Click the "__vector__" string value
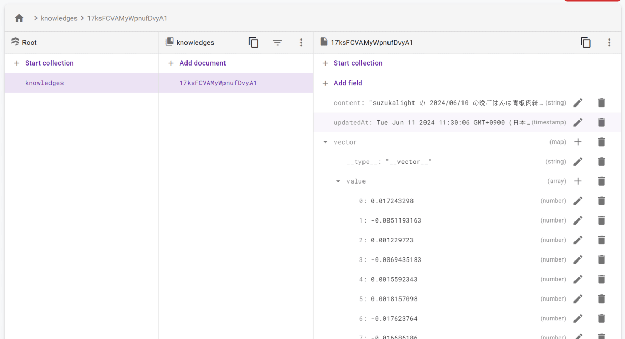625x339 pixels. click(x=409, y=162)
